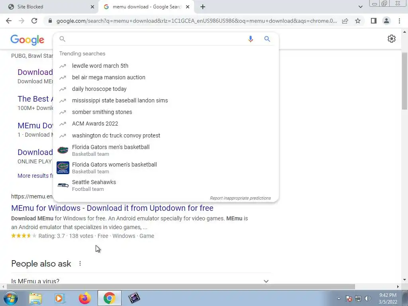
Task: Show hidden tray icons arrow
Action: [339, 298]
